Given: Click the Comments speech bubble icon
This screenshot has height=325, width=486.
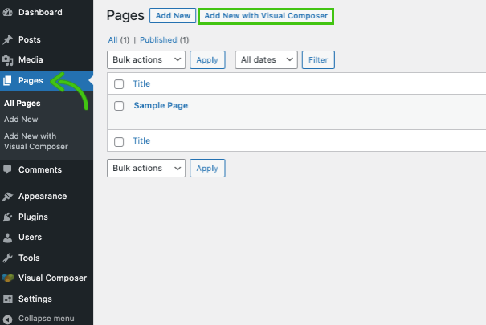Looking at the screenshot, I should tap(7, 169).
